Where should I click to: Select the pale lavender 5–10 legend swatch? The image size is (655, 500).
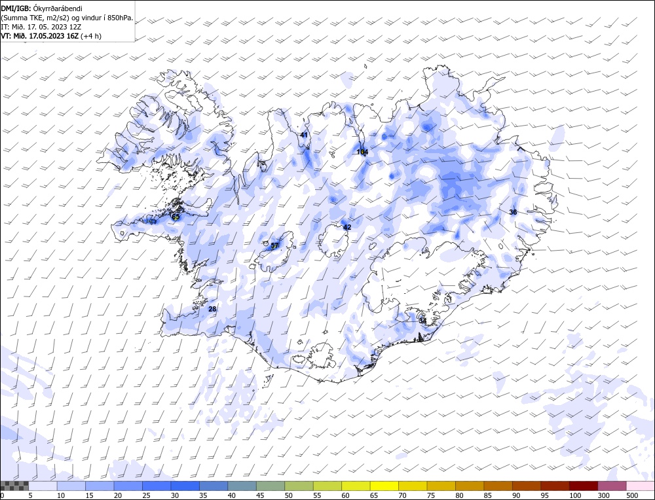click(43, 486)
